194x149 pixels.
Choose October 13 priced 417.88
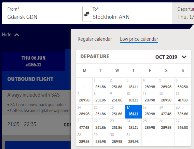pyautogui.click(x=183, y=98)
